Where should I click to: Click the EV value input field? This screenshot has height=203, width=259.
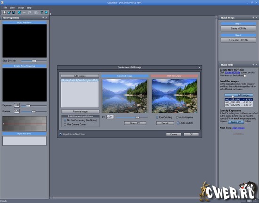[x=110, y=117]
